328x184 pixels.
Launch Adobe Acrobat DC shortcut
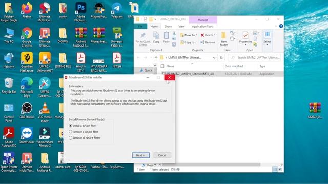[x=9, y=137]
